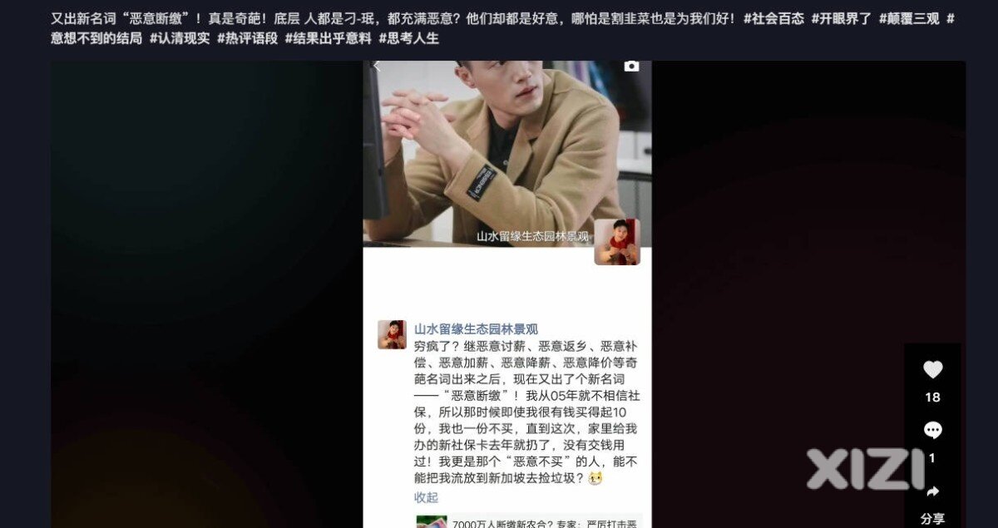
Task: Open the #颠覆三观 hashtag
Action: click(x=909, y=18)
